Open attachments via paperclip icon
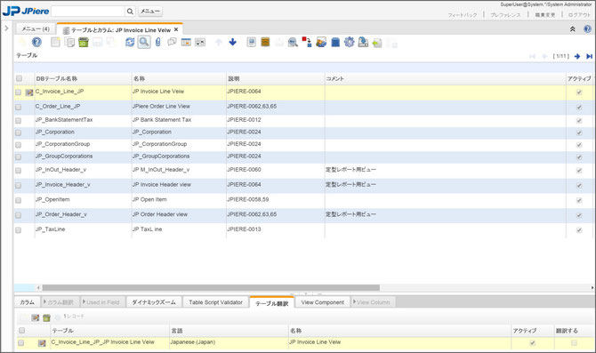 tap(158, 42)
